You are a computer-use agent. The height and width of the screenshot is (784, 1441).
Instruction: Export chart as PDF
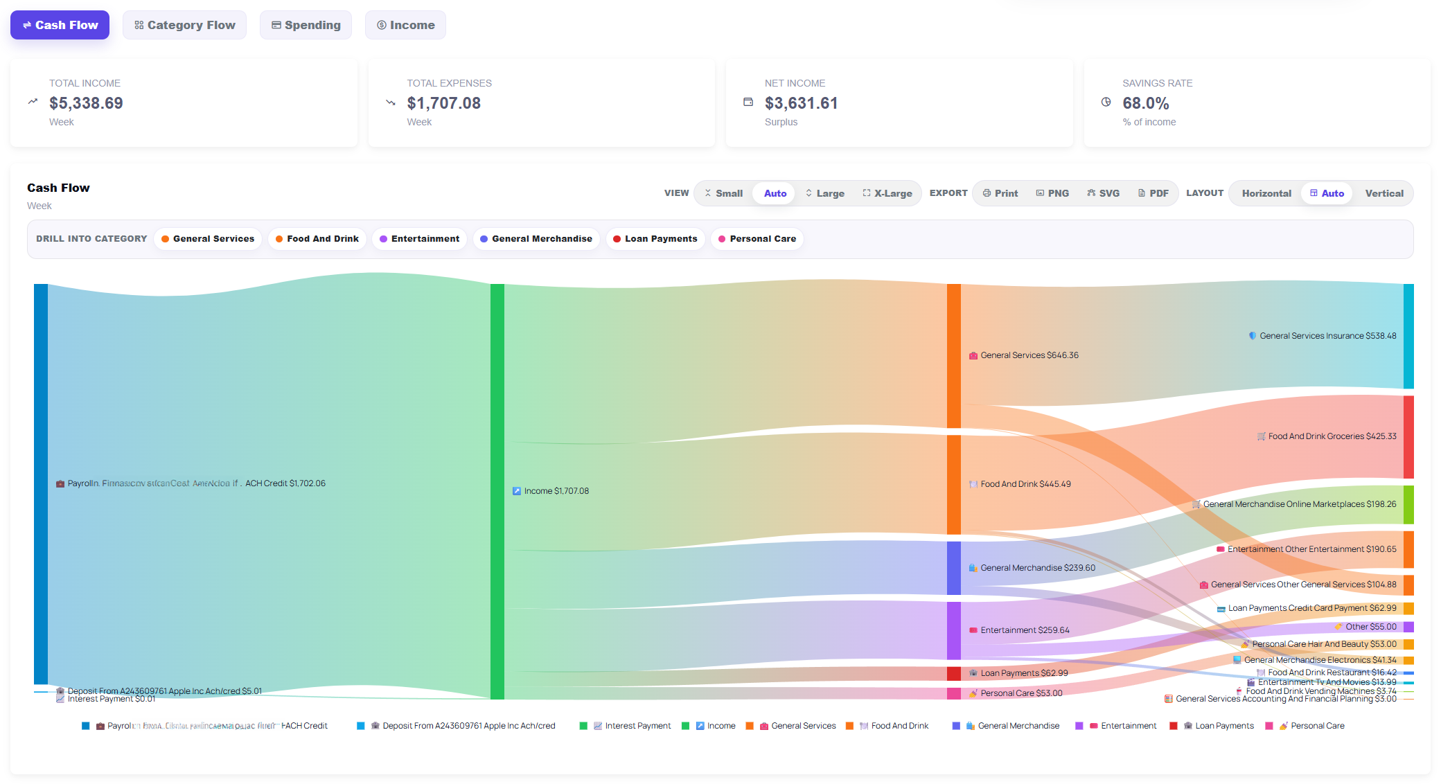1153,193
